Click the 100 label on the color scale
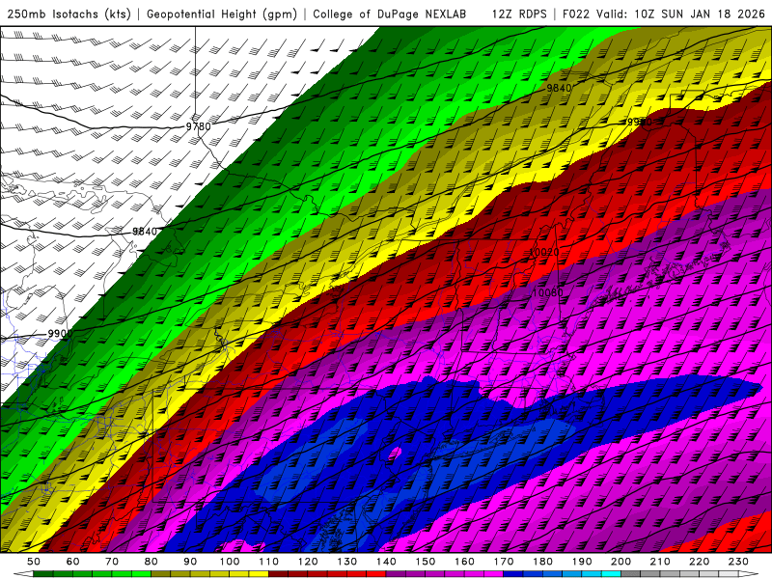This screenshot has width=772, height=579. [x=230, y=562]
